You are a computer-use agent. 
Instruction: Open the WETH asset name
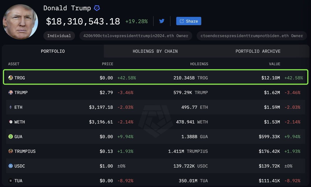[x=20, y=122]
